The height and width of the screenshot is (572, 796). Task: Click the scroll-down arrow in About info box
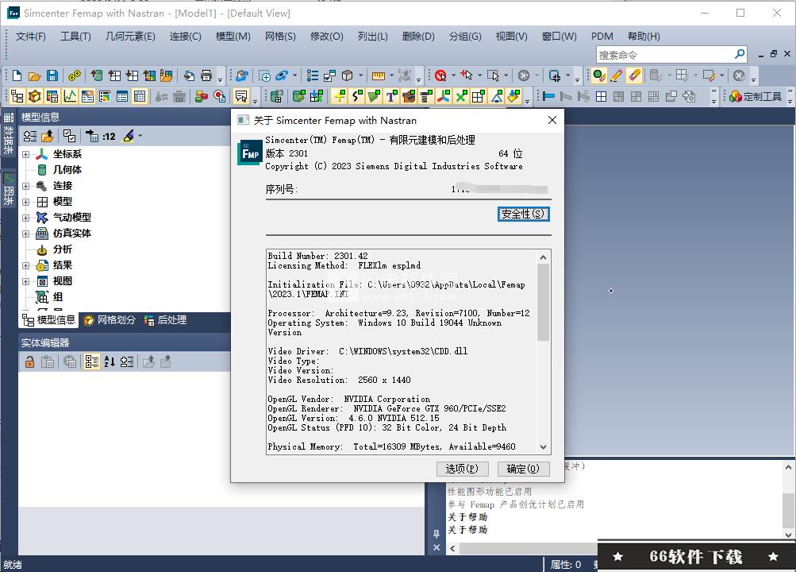[543, 447]
